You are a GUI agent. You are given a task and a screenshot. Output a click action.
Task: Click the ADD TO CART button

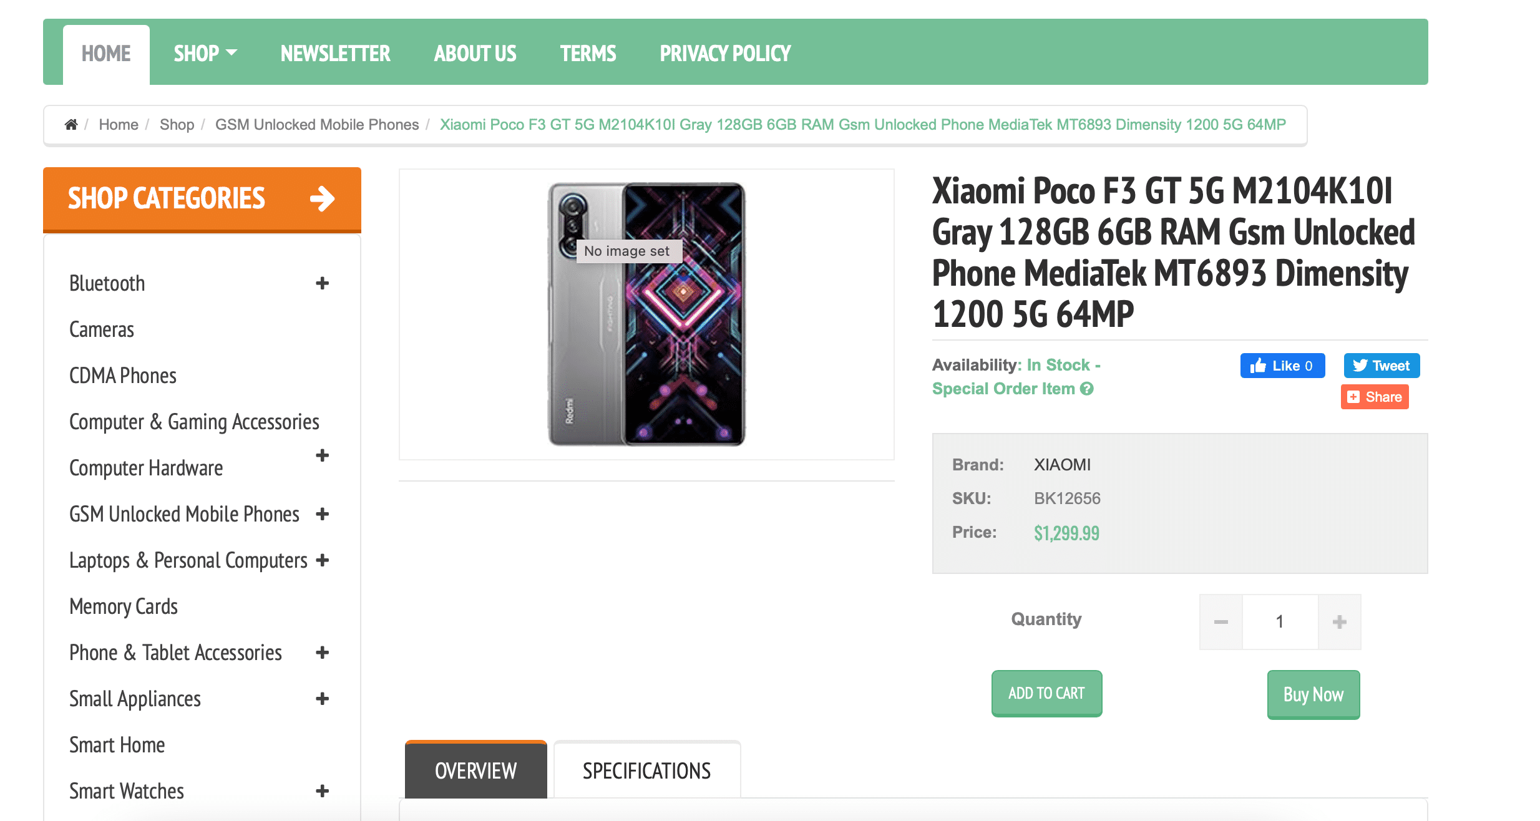pyautogui.click(x=1046, y=693)
